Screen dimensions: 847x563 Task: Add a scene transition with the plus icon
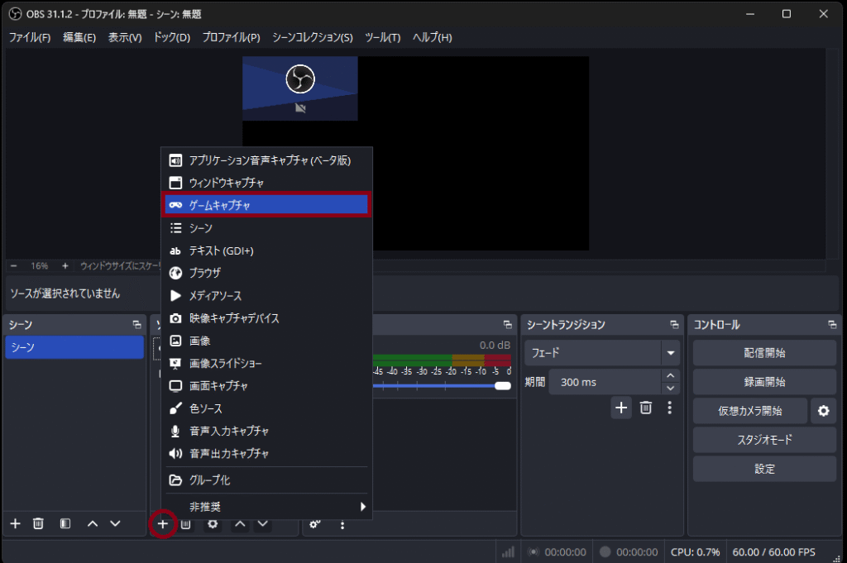[621, 408]
